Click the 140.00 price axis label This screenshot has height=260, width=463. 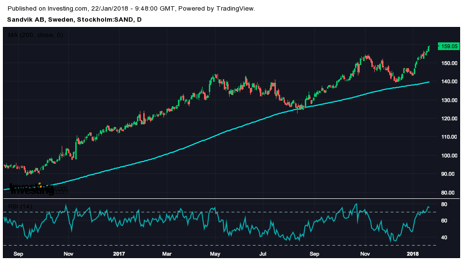tap(449, 82)
